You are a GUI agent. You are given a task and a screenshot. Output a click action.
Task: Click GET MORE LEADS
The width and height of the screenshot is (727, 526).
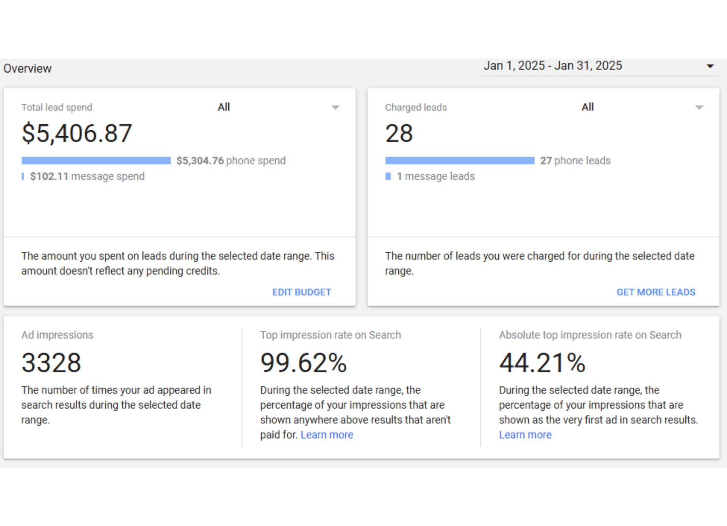pos(656,292)
